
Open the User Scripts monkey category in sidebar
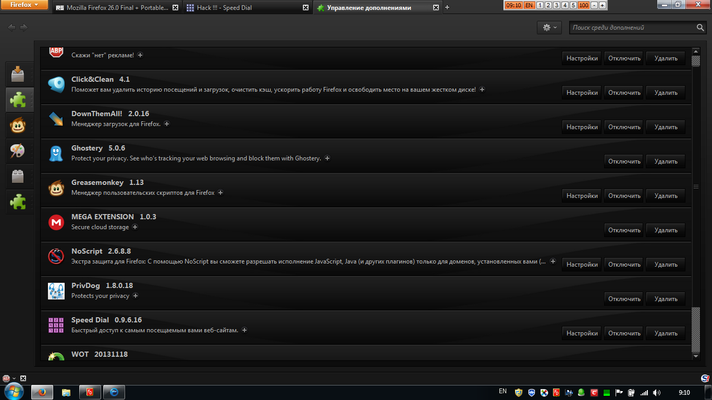(19, 125)
